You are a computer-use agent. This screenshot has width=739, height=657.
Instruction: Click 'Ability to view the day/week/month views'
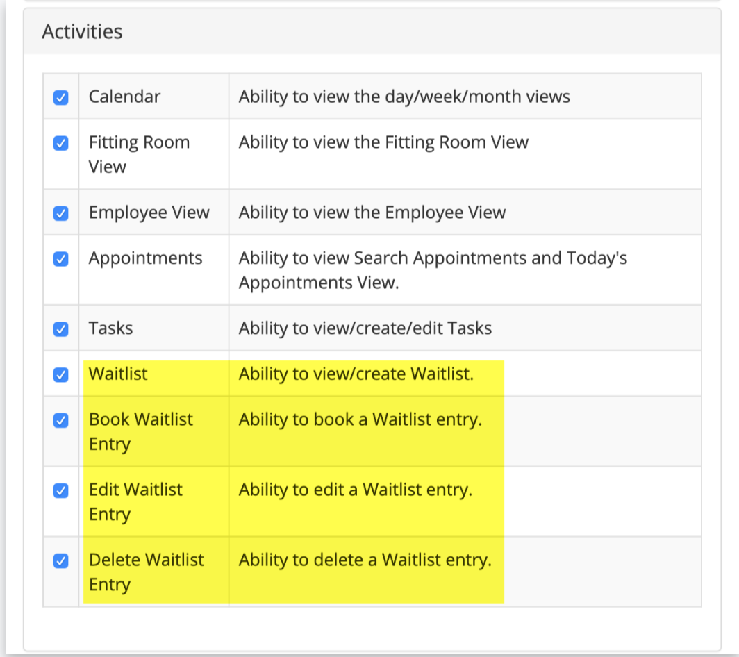tap(404, 97)
